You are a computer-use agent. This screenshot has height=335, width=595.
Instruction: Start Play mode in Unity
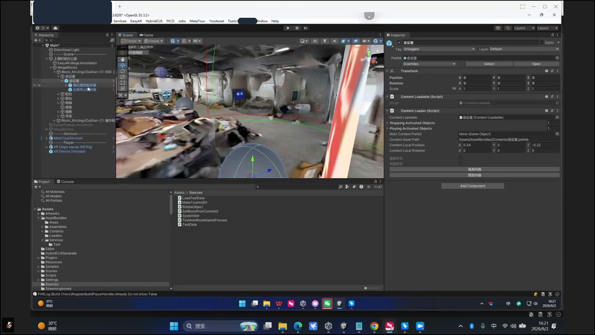(288, 28)
